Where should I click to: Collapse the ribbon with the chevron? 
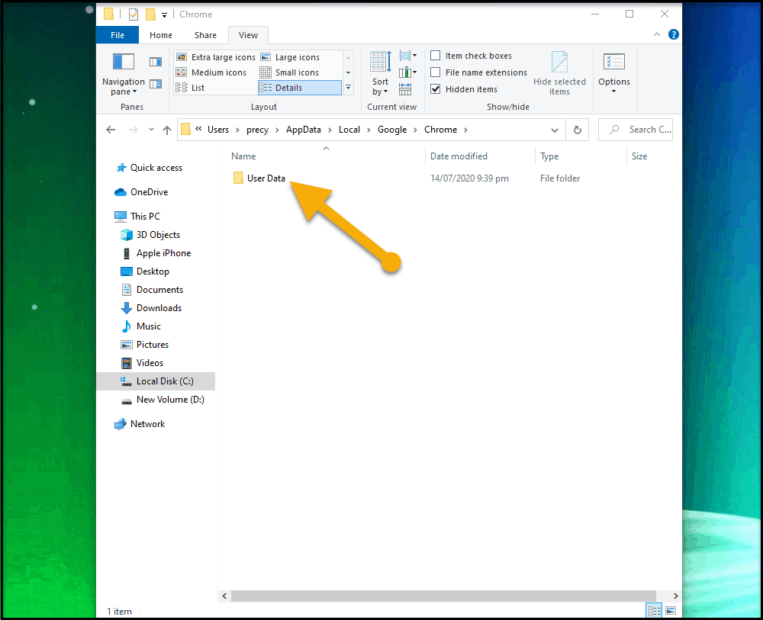click(x=657, y=34)
